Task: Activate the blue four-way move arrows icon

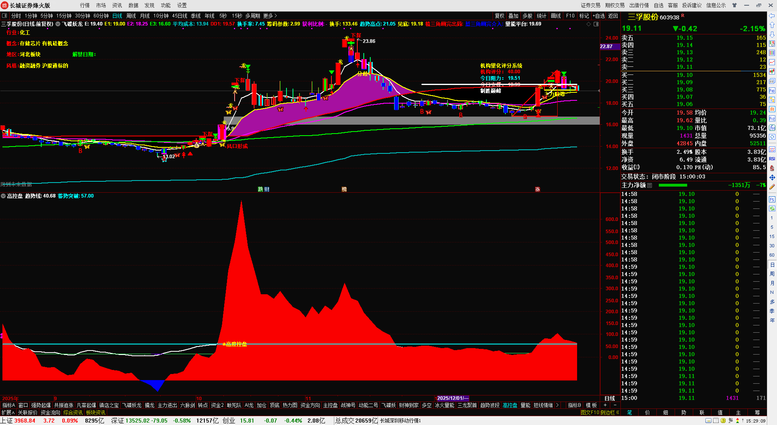Action: [x=772, y=177]
